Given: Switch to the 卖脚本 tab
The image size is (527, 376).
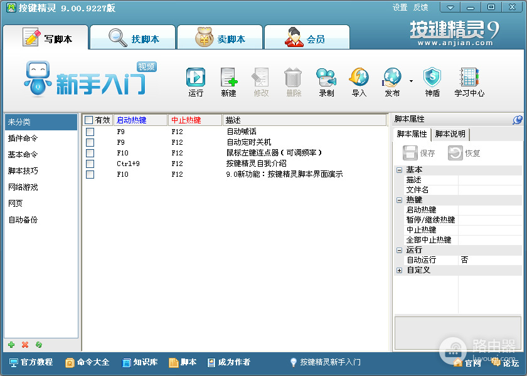Looking at the screenshot, I should coord(220,37).
